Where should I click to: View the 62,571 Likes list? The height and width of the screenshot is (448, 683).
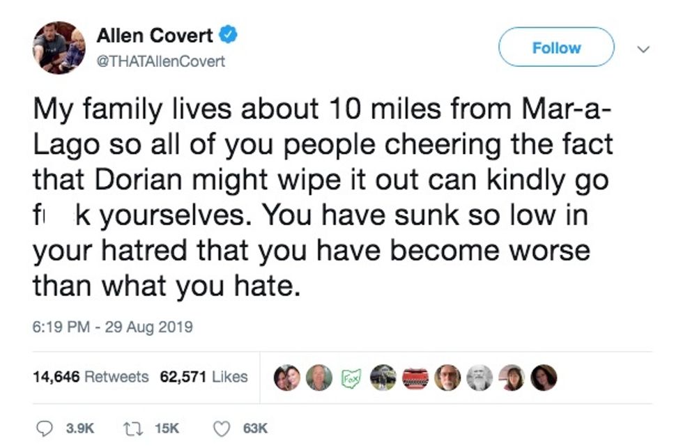(204, 377)
